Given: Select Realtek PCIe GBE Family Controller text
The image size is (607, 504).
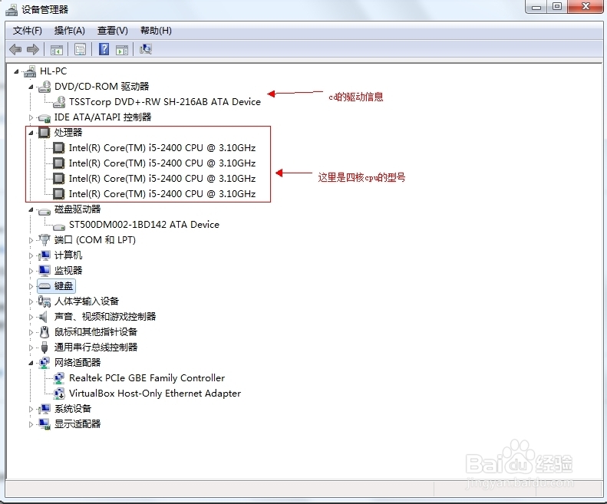Looking at the screenshot, I should [x=147, y=377].
